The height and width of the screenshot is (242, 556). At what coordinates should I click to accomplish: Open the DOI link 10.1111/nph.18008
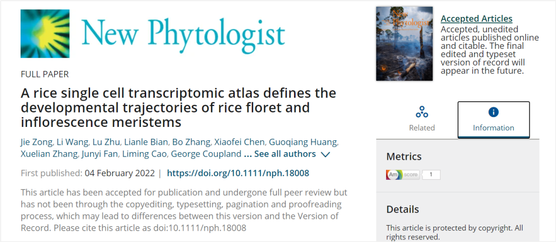click(238, 173)
